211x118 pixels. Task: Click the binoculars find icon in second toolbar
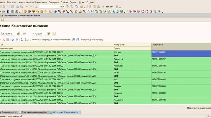(x=8, y=11)
